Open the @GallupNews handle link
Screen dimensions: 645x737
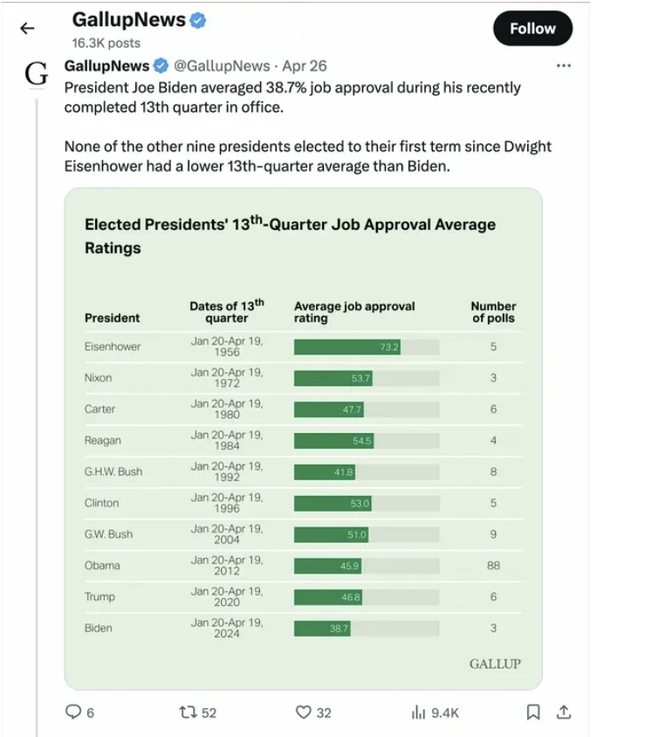[x=222, y=65]
